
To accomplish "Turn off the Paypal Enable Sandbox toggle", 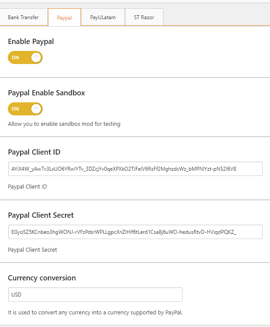I will click(25, 109).
